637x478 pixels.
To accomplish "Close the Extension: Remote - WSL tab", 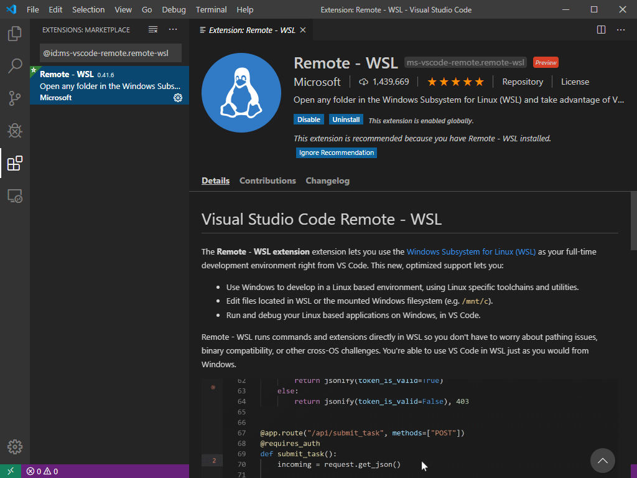I will pyautogui.click(x=303, y=30).
